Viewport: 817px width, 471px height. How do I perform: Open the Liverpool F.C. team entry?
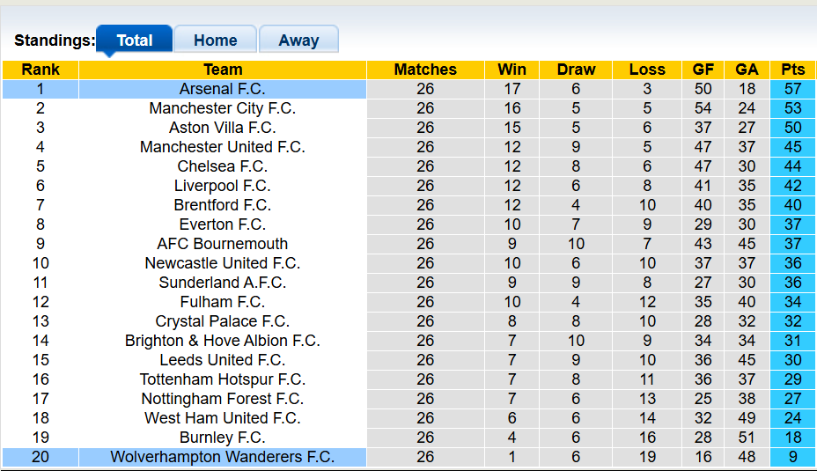point(222,186)
